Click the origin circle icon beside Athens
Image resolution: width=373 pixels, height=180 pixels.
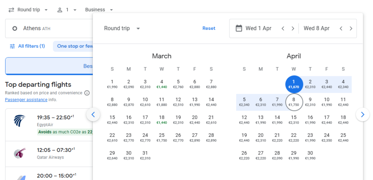tap(15, 28)
